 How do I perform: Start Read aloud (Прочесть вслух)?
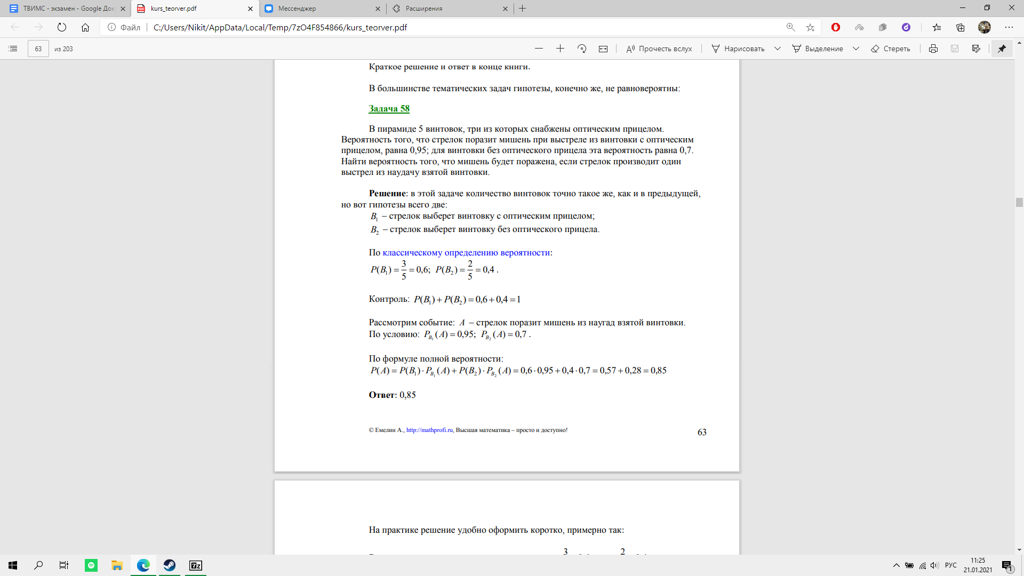pos(659,49)
